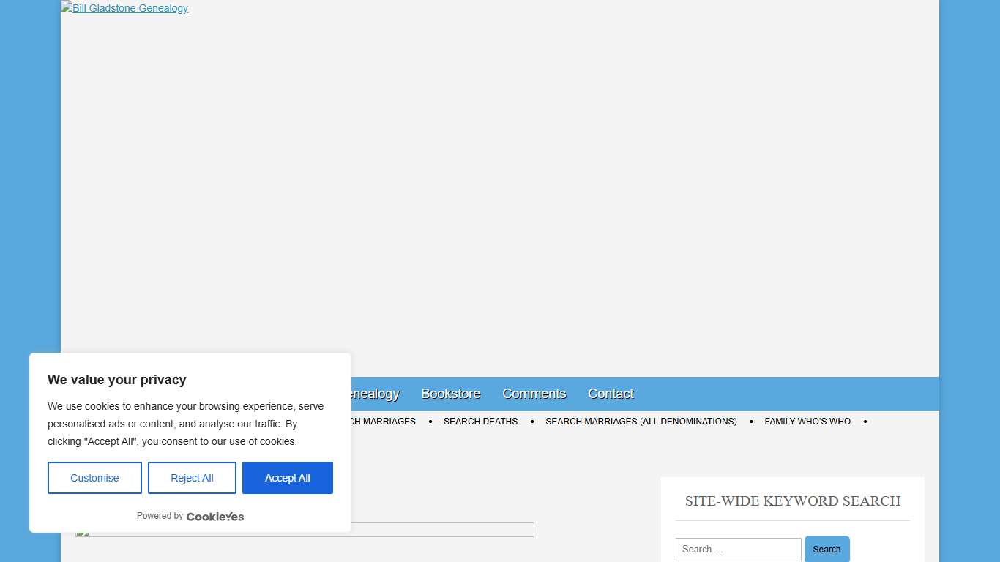Focus the site-wide Search text field
The image size is (1000, 562).
(738, 550)
